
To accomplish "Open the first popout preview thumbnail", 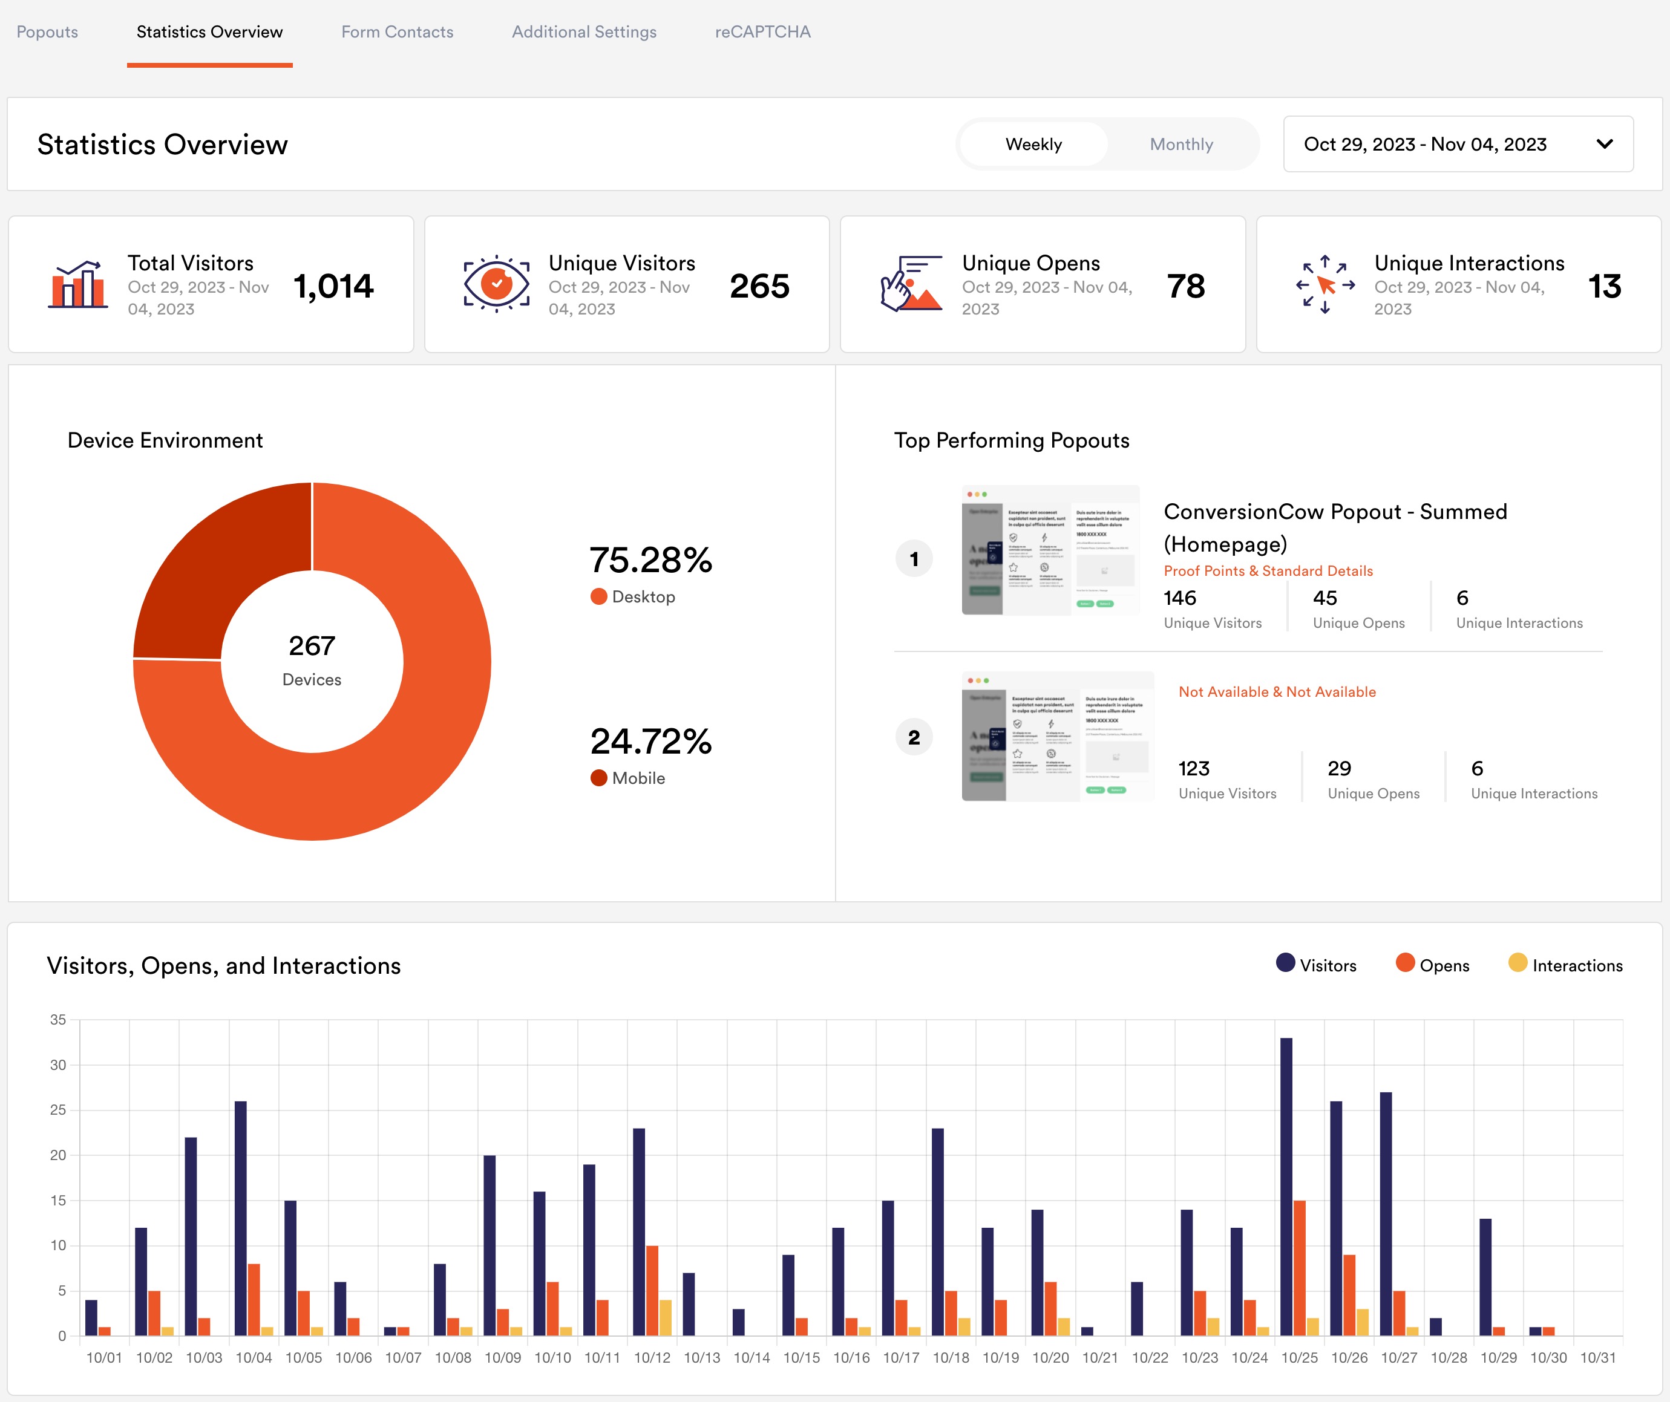I will click(x=1050, y=550).
